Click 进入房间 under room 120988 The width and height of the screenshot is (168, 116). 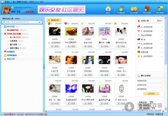pyautogui.click(x=88, y=46)
